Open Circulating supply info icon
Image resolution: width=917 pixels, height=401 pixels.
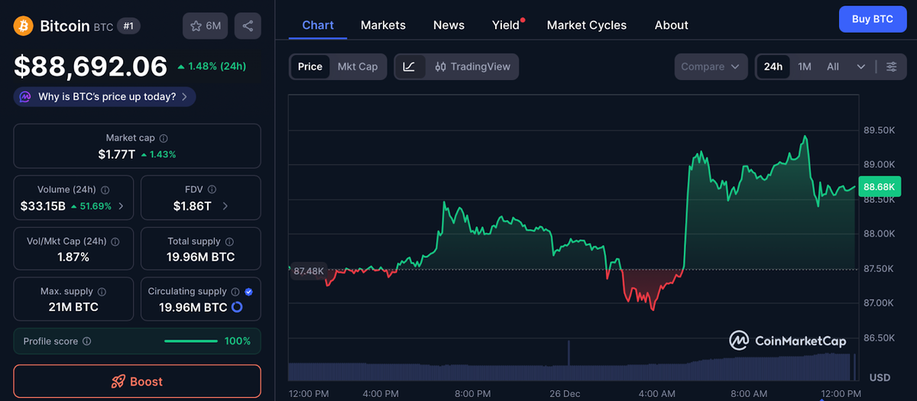[x=235, y=292]
